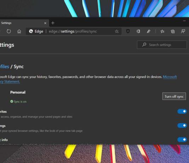Image resolution: width=189 pixels, height=163 pixels.
Task: Select the Personal profile name
Action: pyautogui.click(x=18, y=92)
